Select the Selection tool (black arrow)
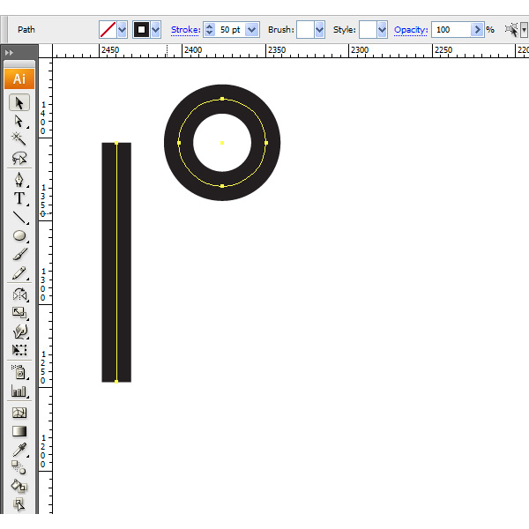This screenshot has height=529, width=529. pos(19,103)
